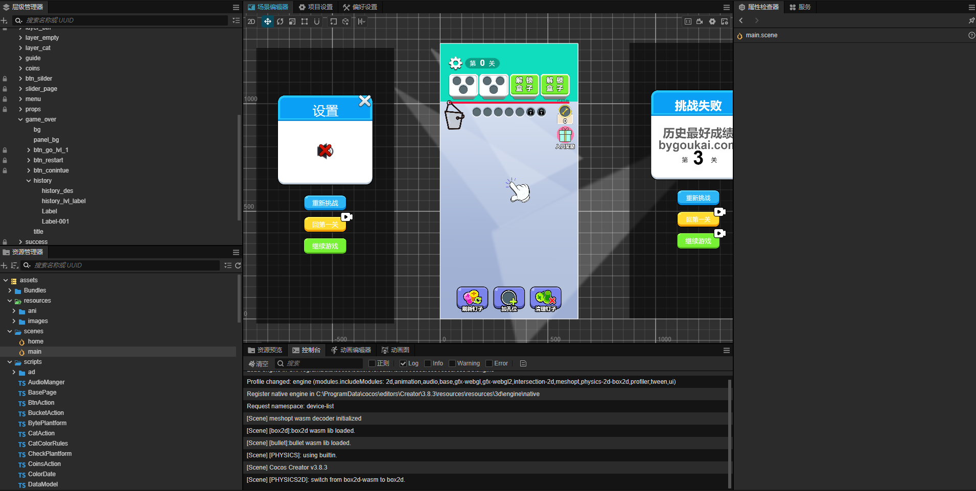
Task: Click the hierarchy search field 搜索名称或UUID
Action: click(x=123, y=20)
